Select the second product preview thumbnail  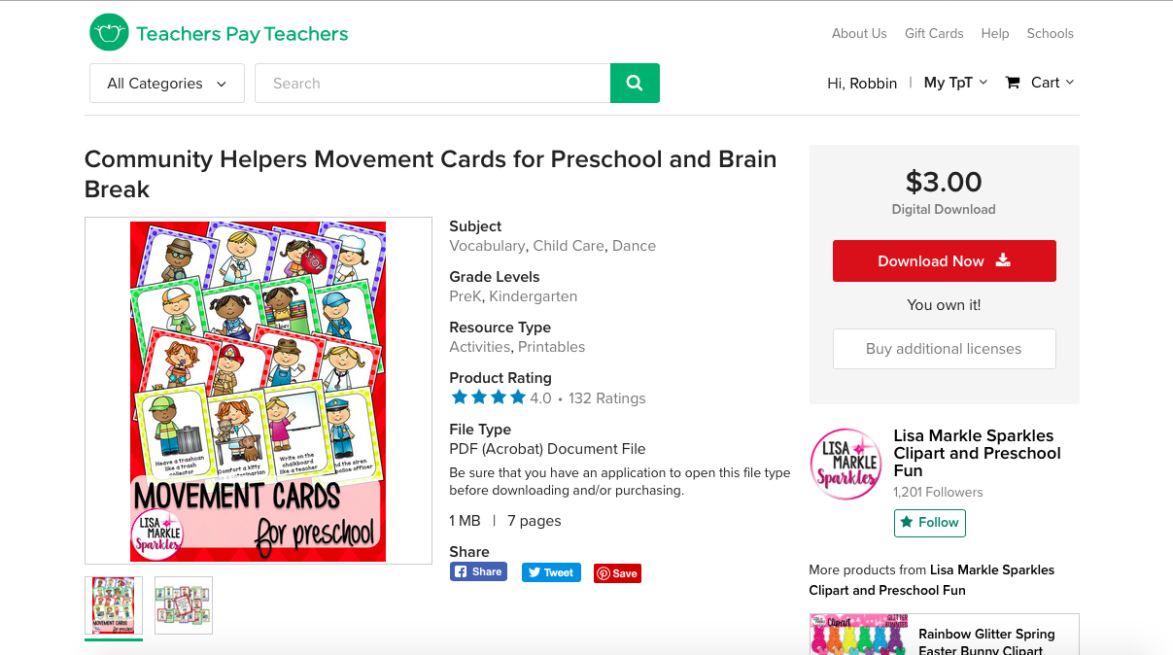pyautogui.click(x=184, y=605)
